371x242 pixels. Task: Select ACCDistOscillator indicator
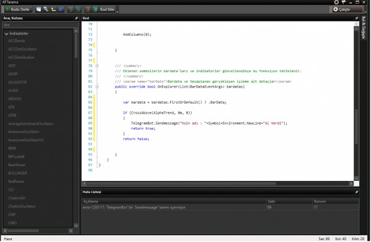pos(22,49)
